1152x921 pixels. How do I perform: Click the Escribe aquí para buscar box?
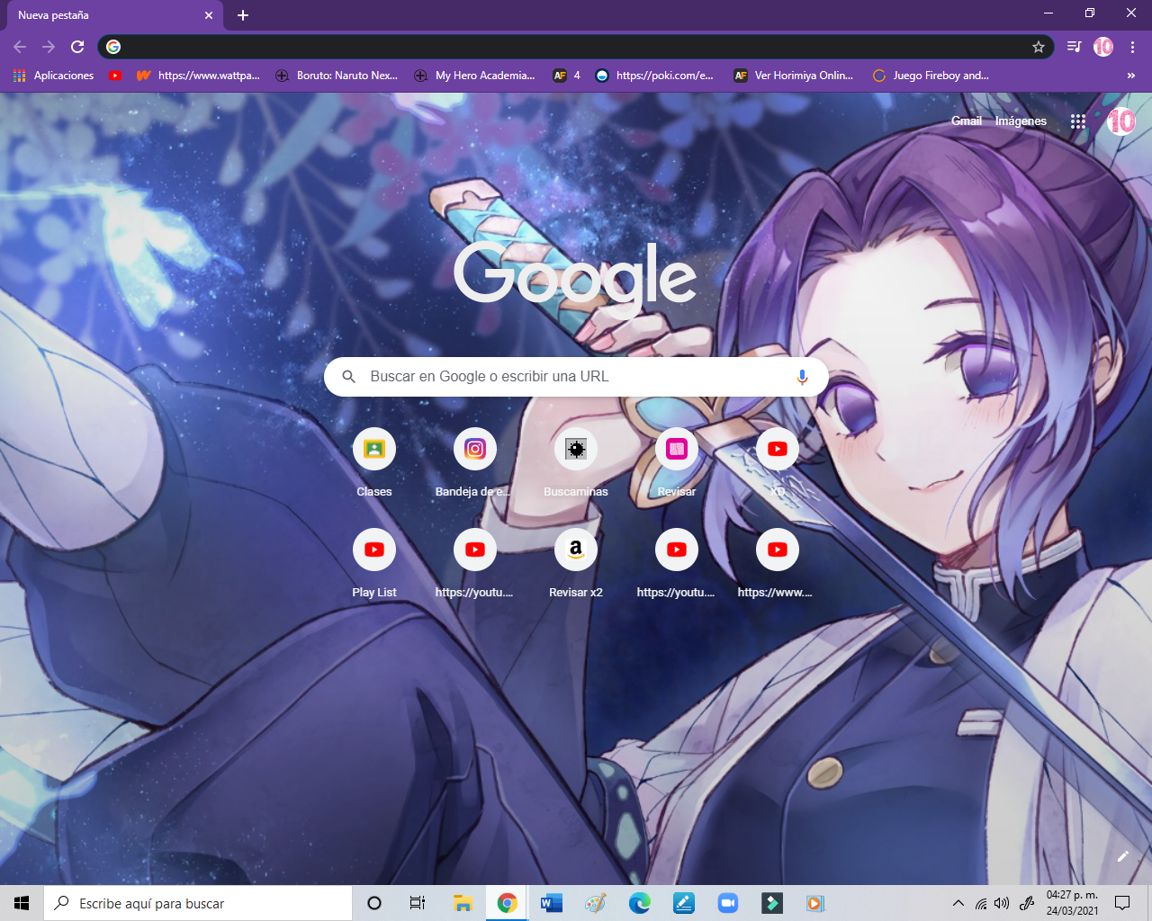tap(198, 903)
